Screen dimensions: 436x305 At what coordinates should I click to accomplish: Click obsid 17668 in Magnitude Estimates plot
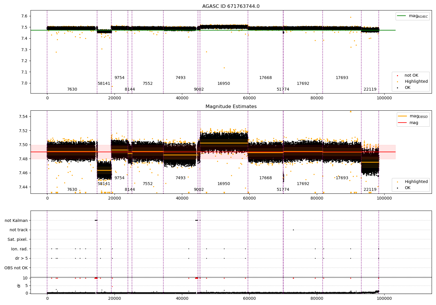tap(266, 178)
